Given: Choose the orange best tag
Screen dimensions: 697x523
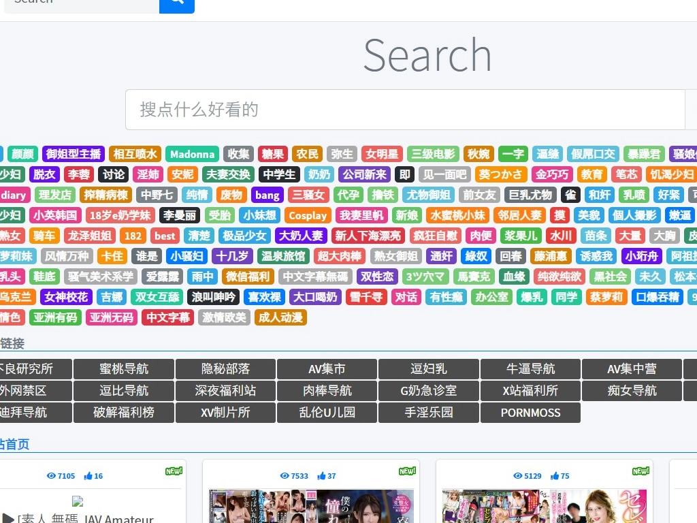Looking at the screenshot, I should [x=165, y=236].
